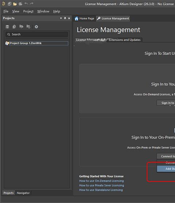Open How to use On-Demand Licensing link
175x203 pixels.
point(101,181)
